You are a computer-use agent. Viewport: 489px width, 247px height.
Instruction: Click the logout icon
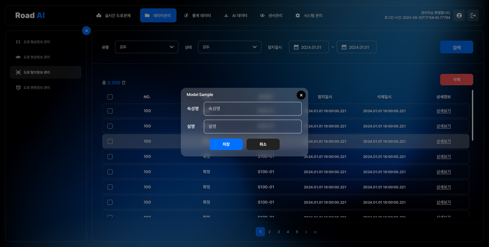[473, 15]
